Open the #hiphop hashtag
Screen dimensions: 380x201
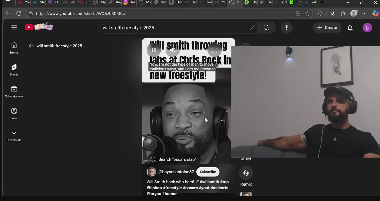pos(154,188)
